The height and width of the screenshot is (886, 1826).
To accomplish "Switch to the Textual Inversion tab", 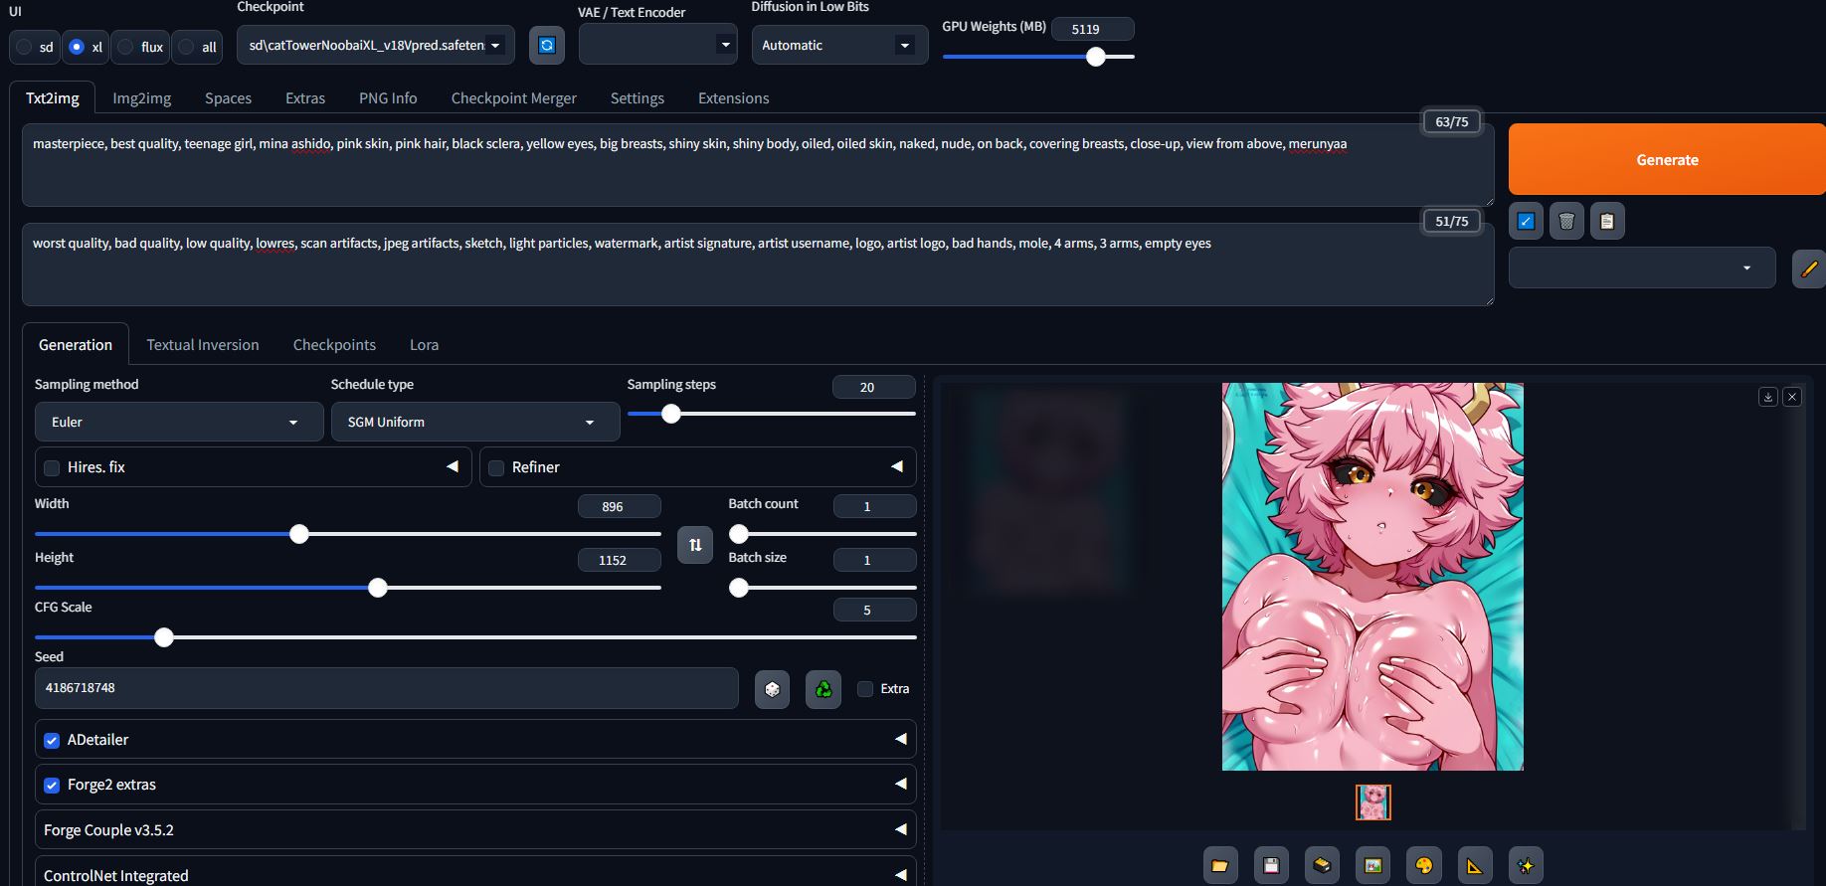I will (203, 345).
